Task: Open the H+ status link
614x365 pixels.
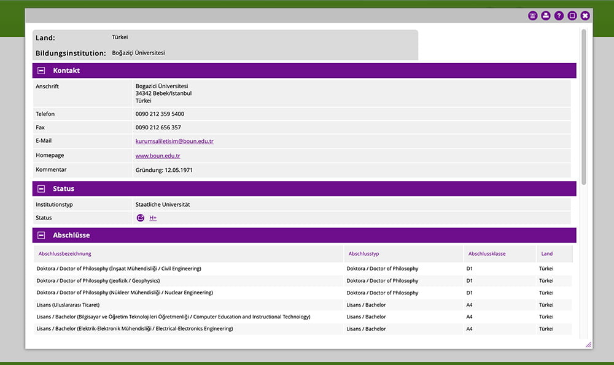Action: click(x=153, y=218)
